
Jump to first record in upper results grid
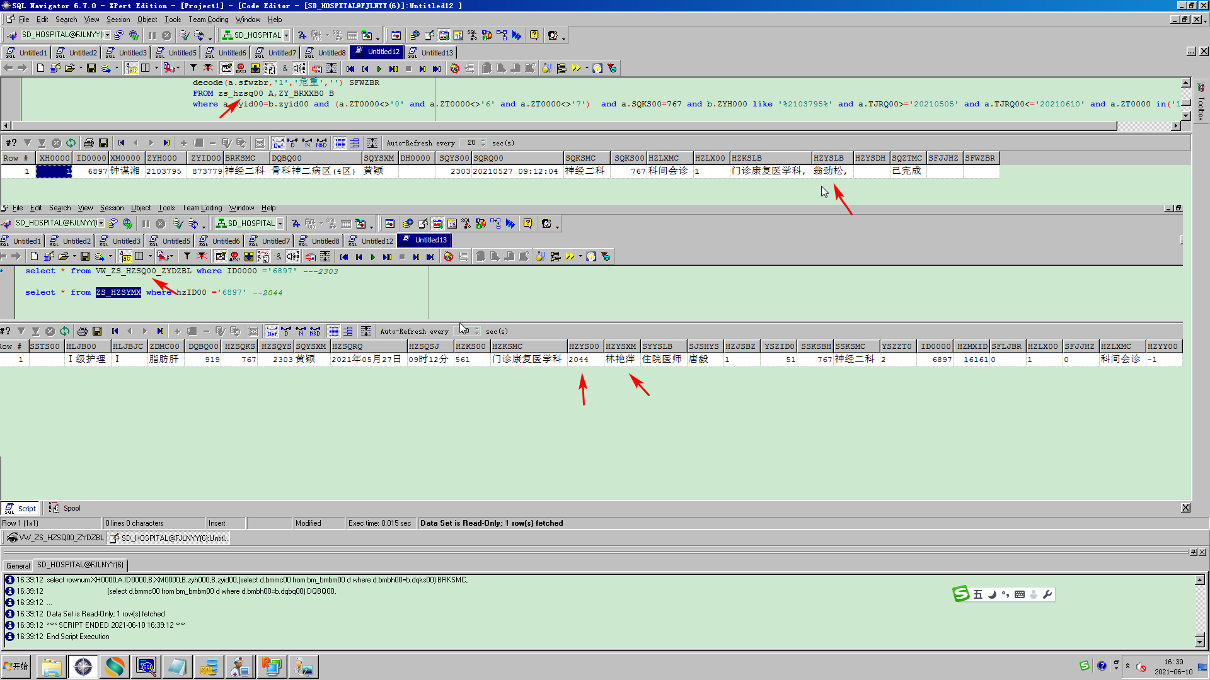click(x=121, y=143)
